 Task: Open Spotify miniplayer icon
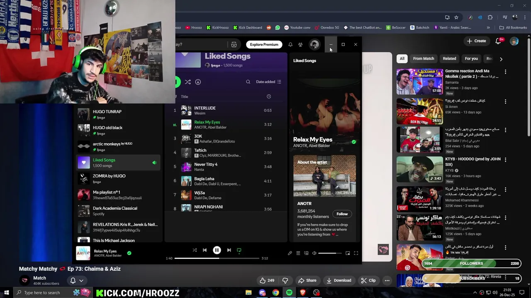pos(348,253)
